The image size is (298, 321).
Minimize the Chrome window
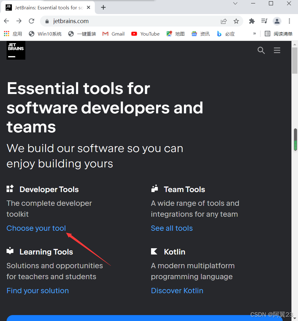point(253,3)
